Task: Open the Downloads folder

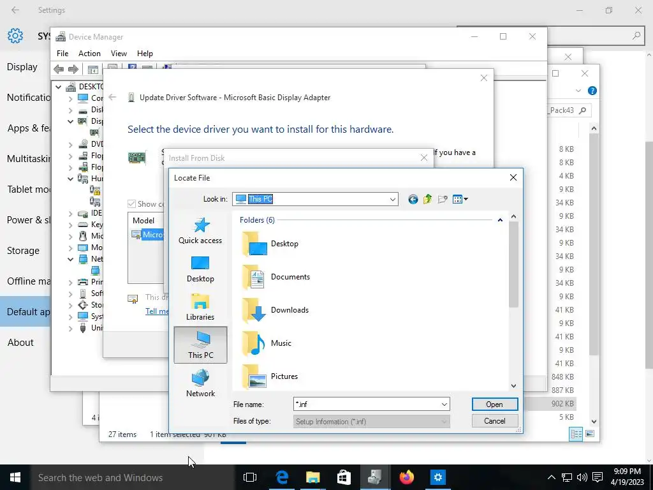Action: point(275,310)
